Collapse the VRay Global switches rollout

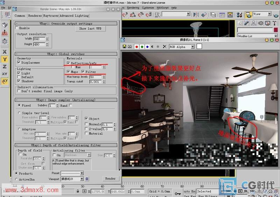[66, 54]
